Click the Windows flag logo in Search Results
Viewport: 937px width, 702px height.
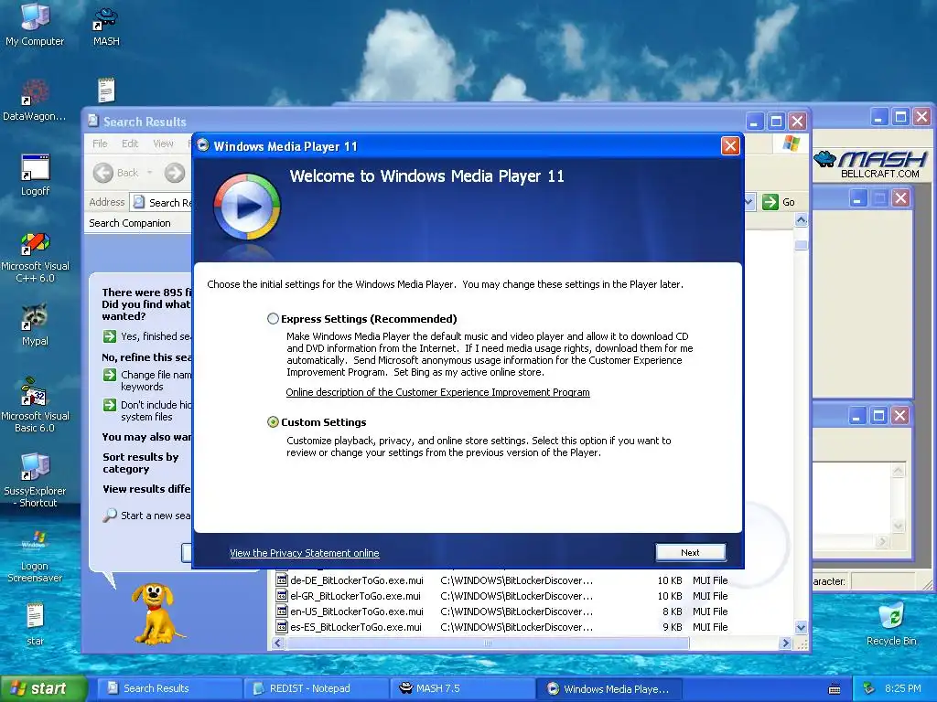pos(792,144)
